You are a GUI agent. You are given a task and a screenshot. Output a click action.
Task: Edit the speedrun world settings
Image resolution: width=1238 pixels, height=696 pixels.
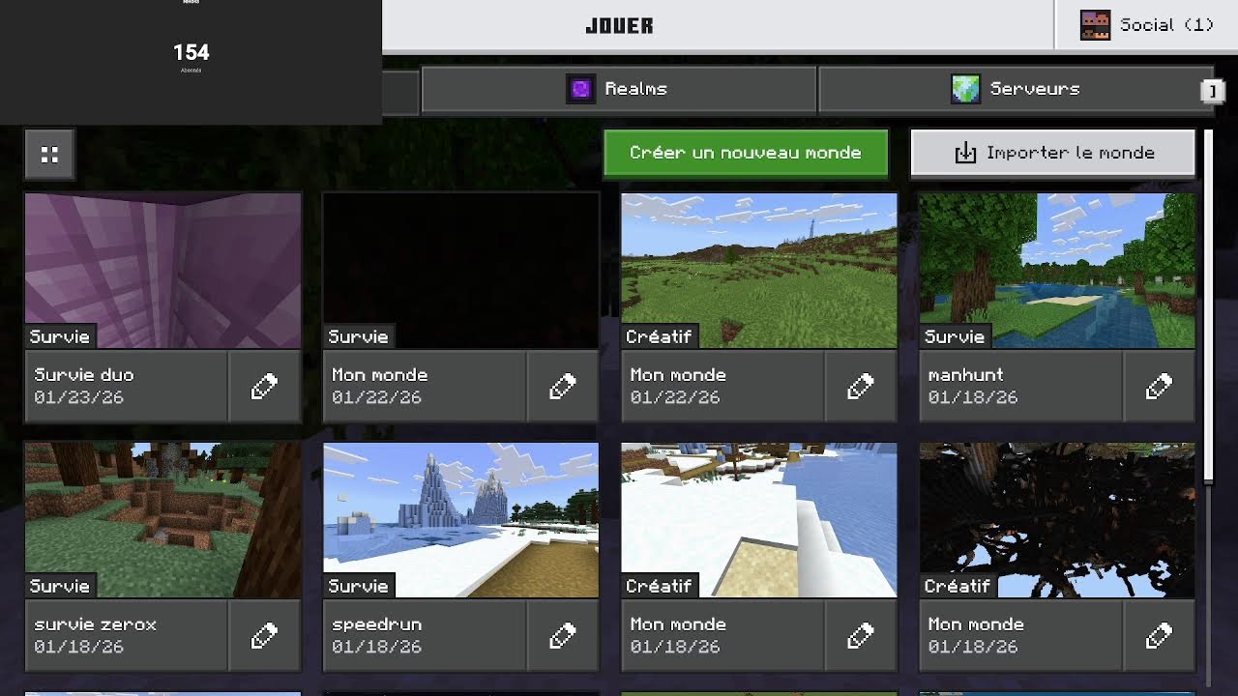[x=563, y=636]
